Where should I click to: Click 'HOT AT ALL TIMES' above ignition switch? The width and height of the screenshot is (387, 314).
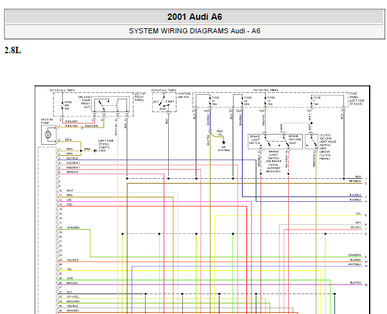coord(164,90)
